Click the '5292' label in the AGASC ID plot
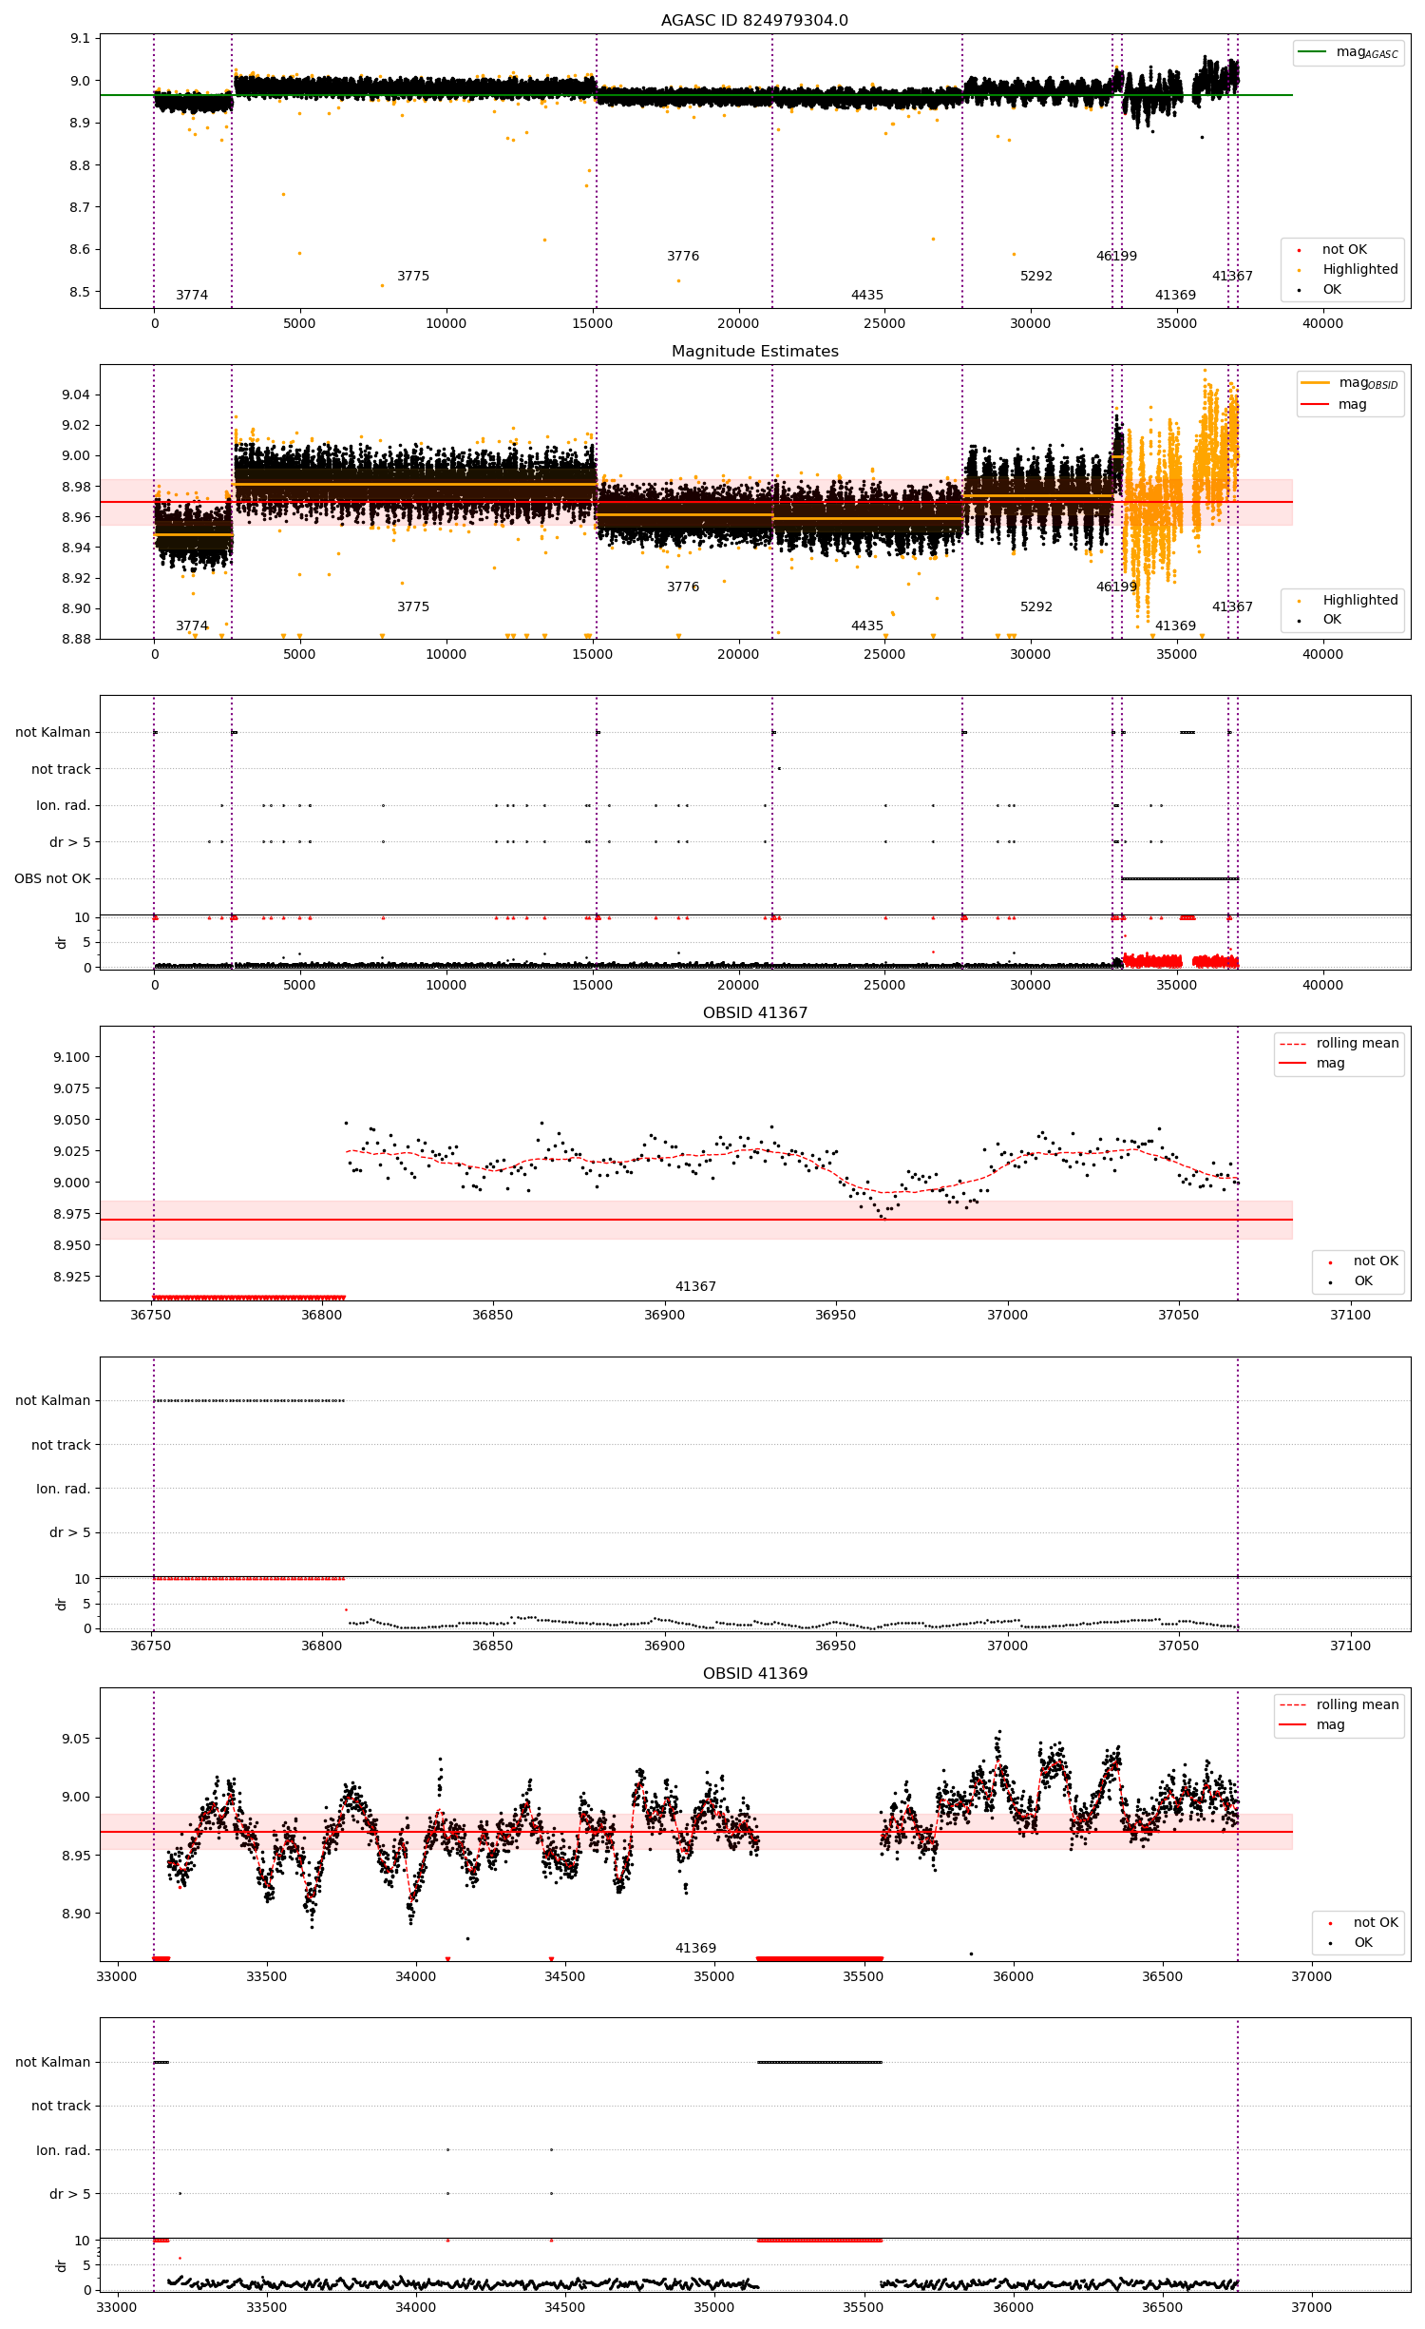The height and width of the screenshot is (2329, 1425). (x=1036, y=276)
